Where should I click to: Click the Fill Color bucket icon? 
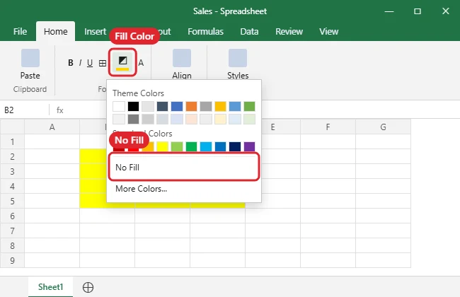[122, 62]
